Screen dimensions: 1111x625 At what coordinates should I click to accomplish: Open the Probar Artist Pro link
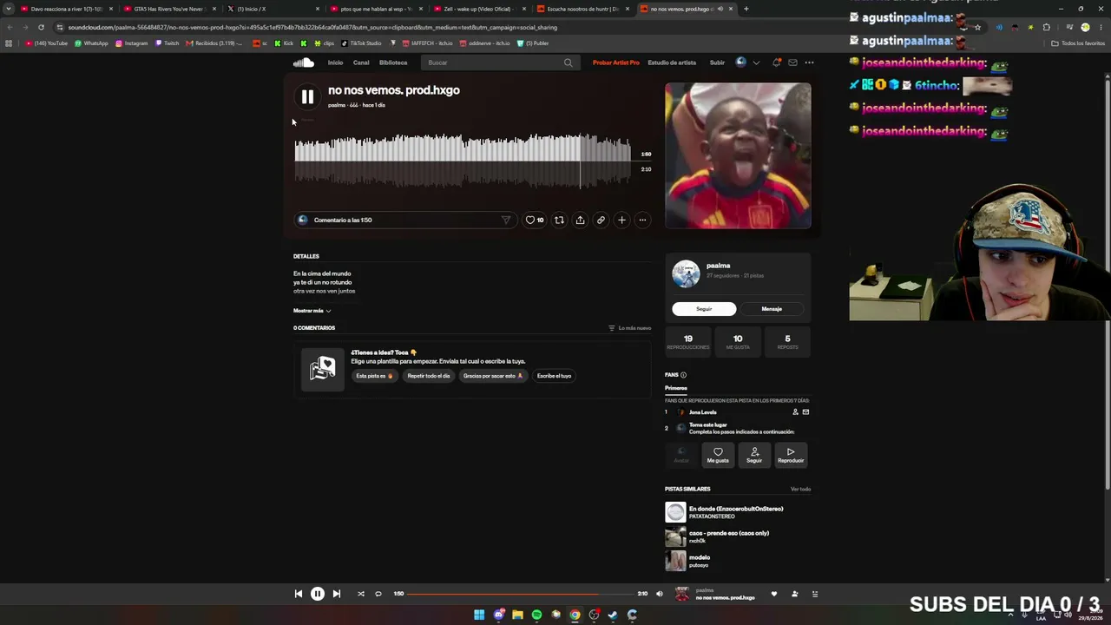(x=616, y=62)
